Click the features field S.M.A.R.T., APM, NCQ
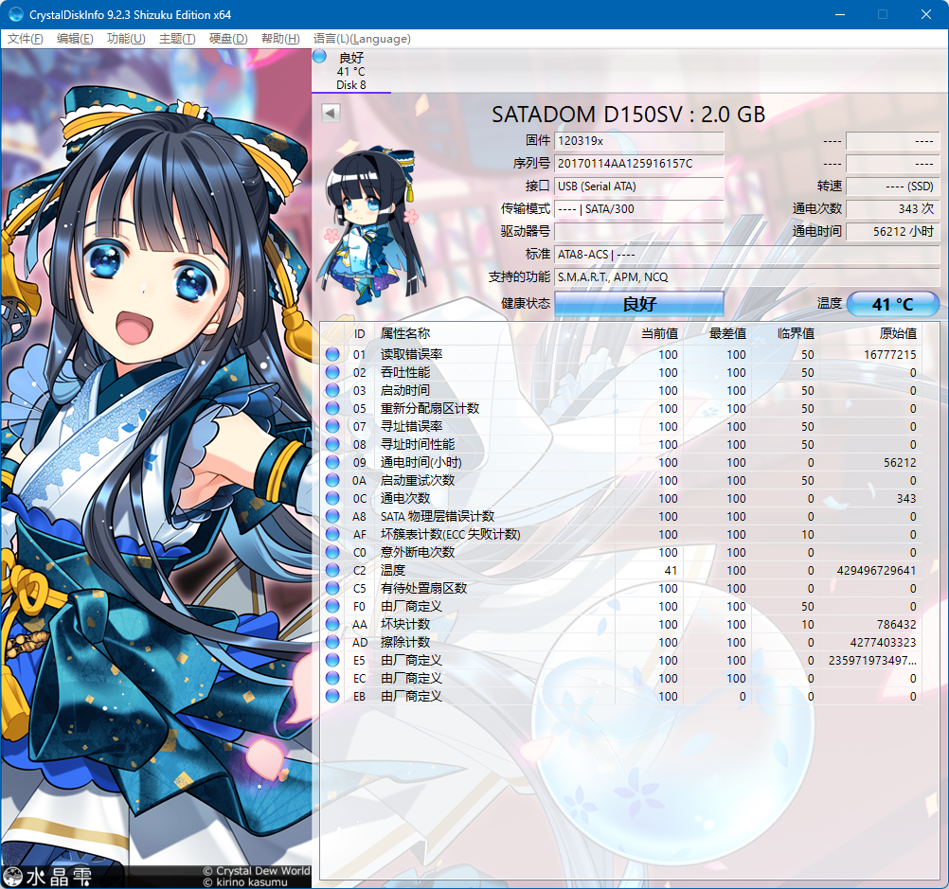 746,277
